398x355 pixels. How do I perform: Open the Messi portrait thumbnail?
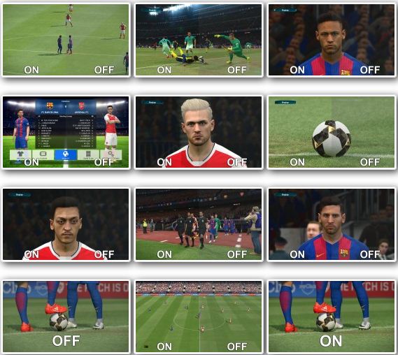[x=332, y=224]
